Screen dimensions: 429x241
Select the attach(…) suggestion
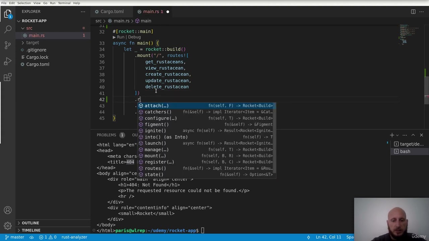click(206, 106)
